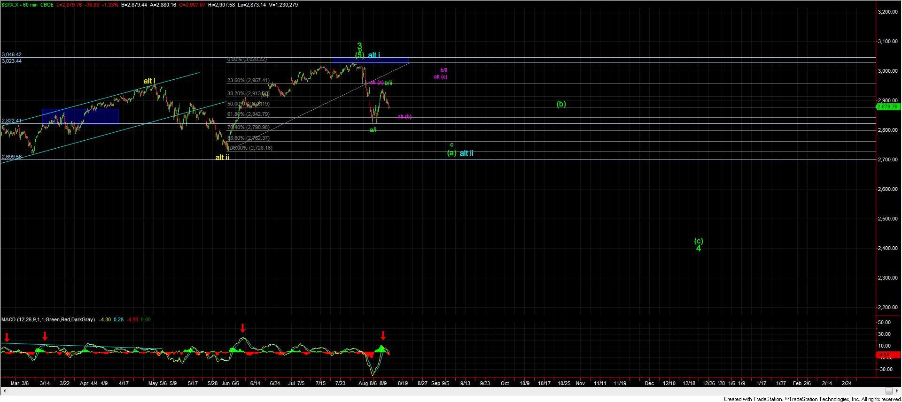Select the large green '3' wave label
The image size is (902, 402).
click(359, 46)
